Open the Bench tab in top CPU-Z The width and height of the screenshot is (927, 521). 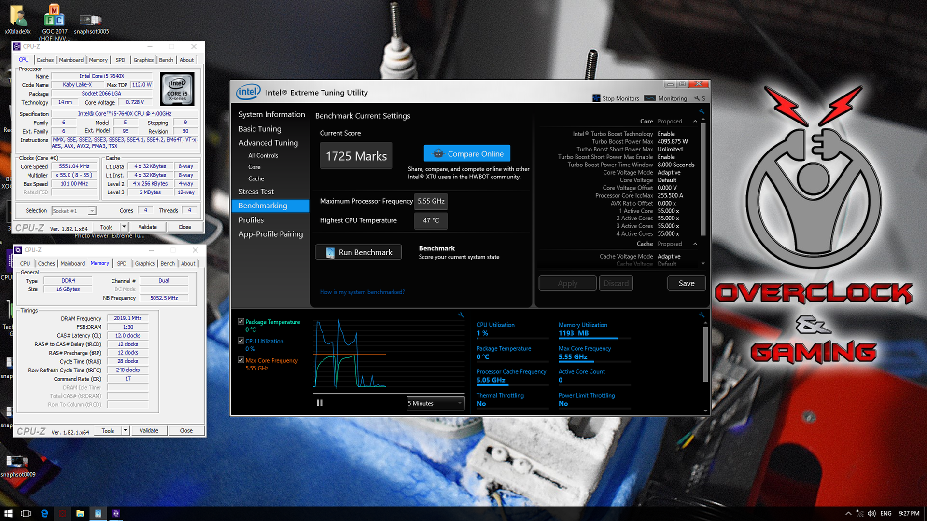pyautogui.click(x=166, y=60)
